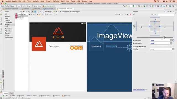The image size is (177, 99).
Task: Open API 26 version dropdown
Action: pyautogui.click(x=56, y=12)
